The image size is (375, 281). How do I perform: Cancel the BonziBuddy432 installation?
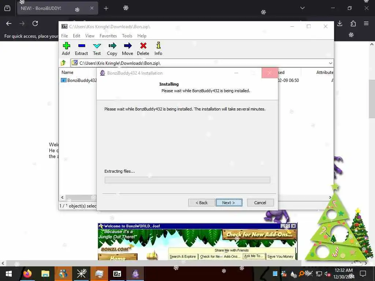[x=260, y=203]
